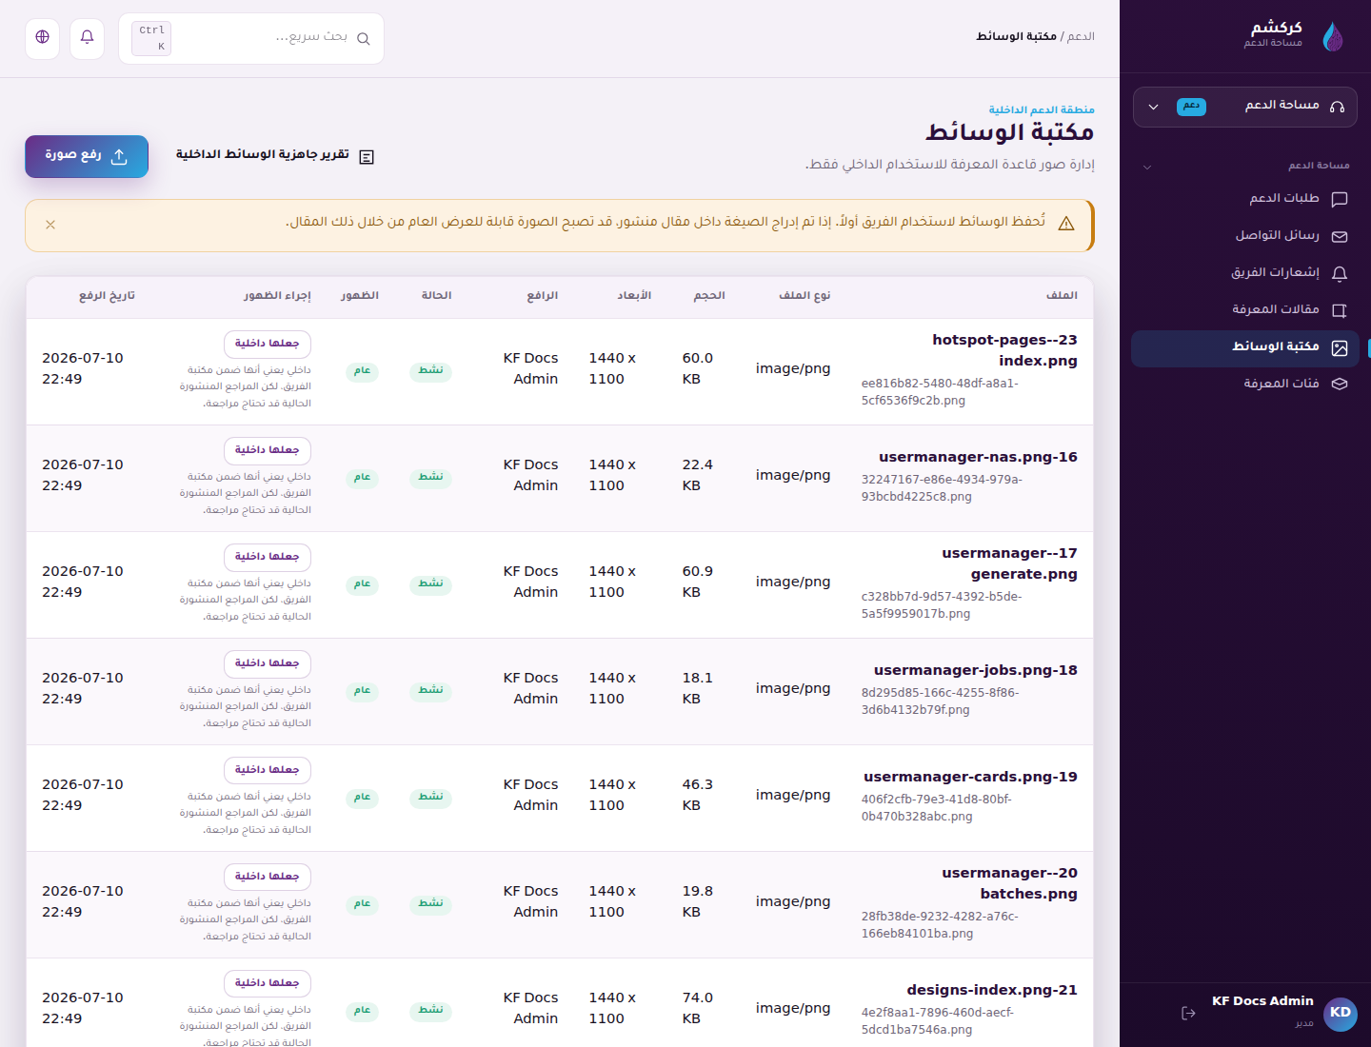Click the Ctrl K shortcut badge
The height and width of the screenshot is (1047, 1371).
point(151,38)
